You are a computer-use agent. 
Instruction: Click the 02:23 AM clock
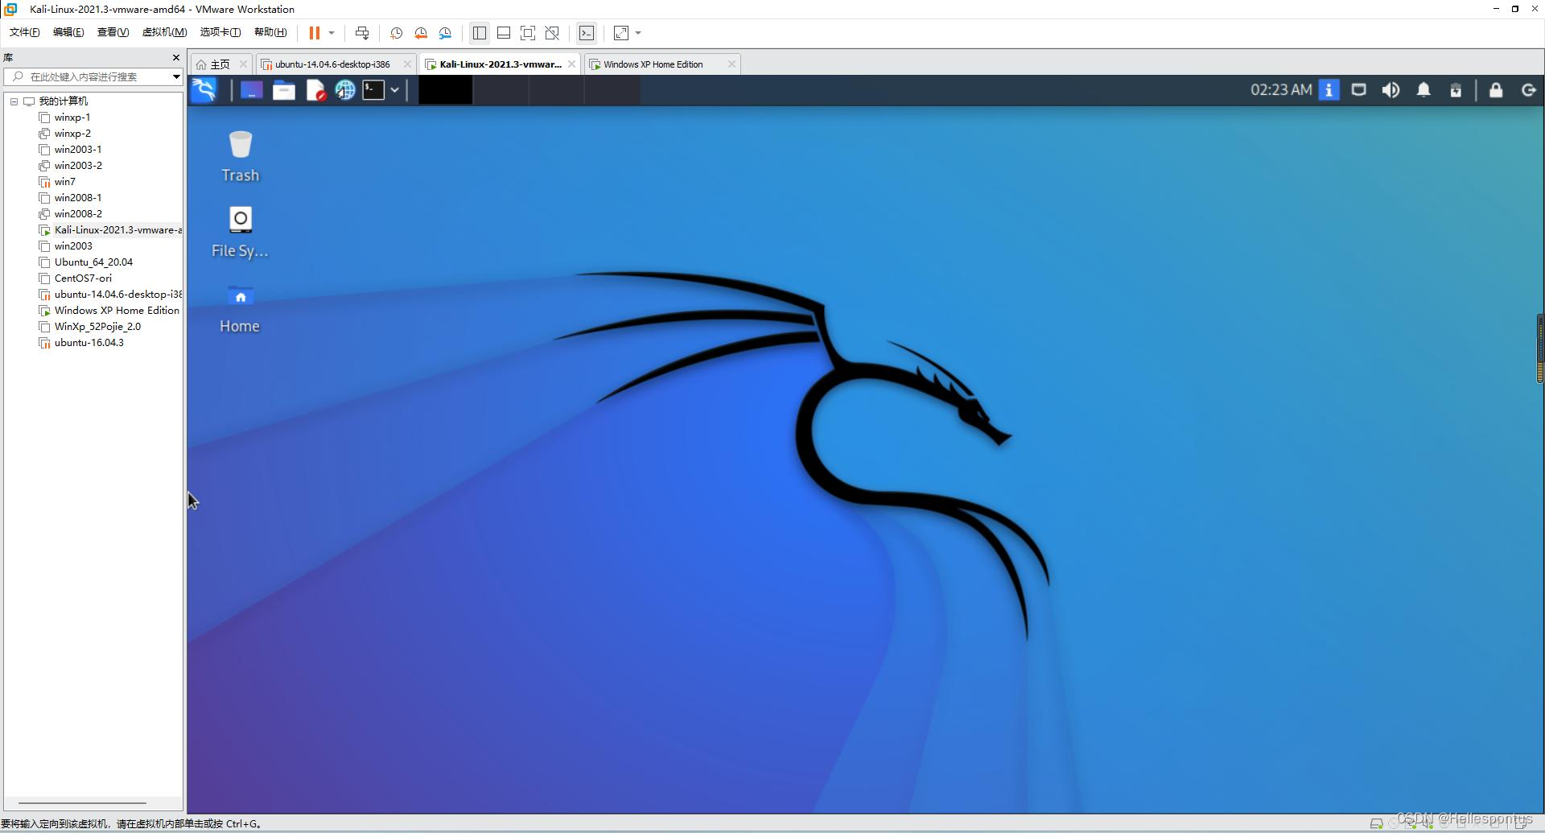(x=1281, y=90)
